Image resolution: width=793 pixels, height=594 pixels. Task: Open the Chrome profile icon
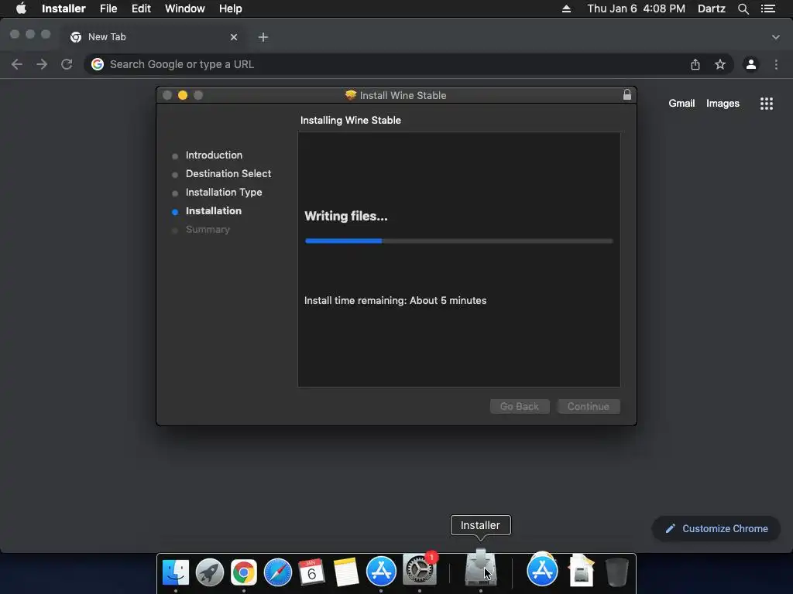(751, 64)
